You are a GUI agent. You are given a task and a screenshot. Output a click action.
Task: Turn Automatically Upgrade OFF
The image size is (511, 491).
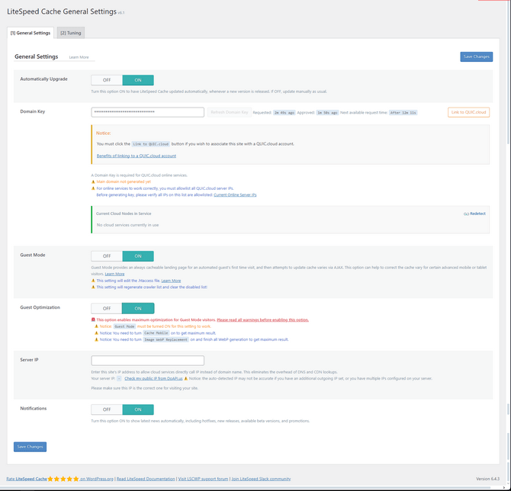(x=107, y=80)
